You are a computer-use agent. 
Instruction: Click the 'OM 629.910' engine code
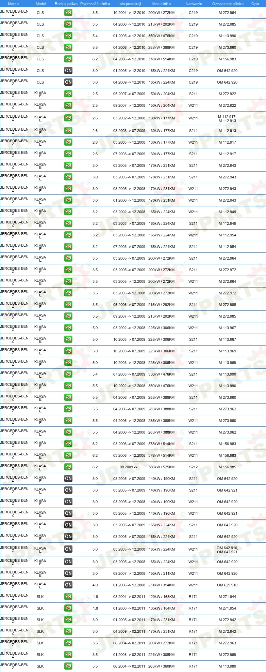pos(227,585)
